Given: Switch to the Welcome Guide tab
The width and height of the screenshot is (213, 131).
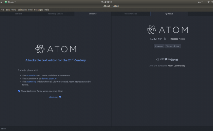Looking at the screenshot, I should [x=131, y=14].
